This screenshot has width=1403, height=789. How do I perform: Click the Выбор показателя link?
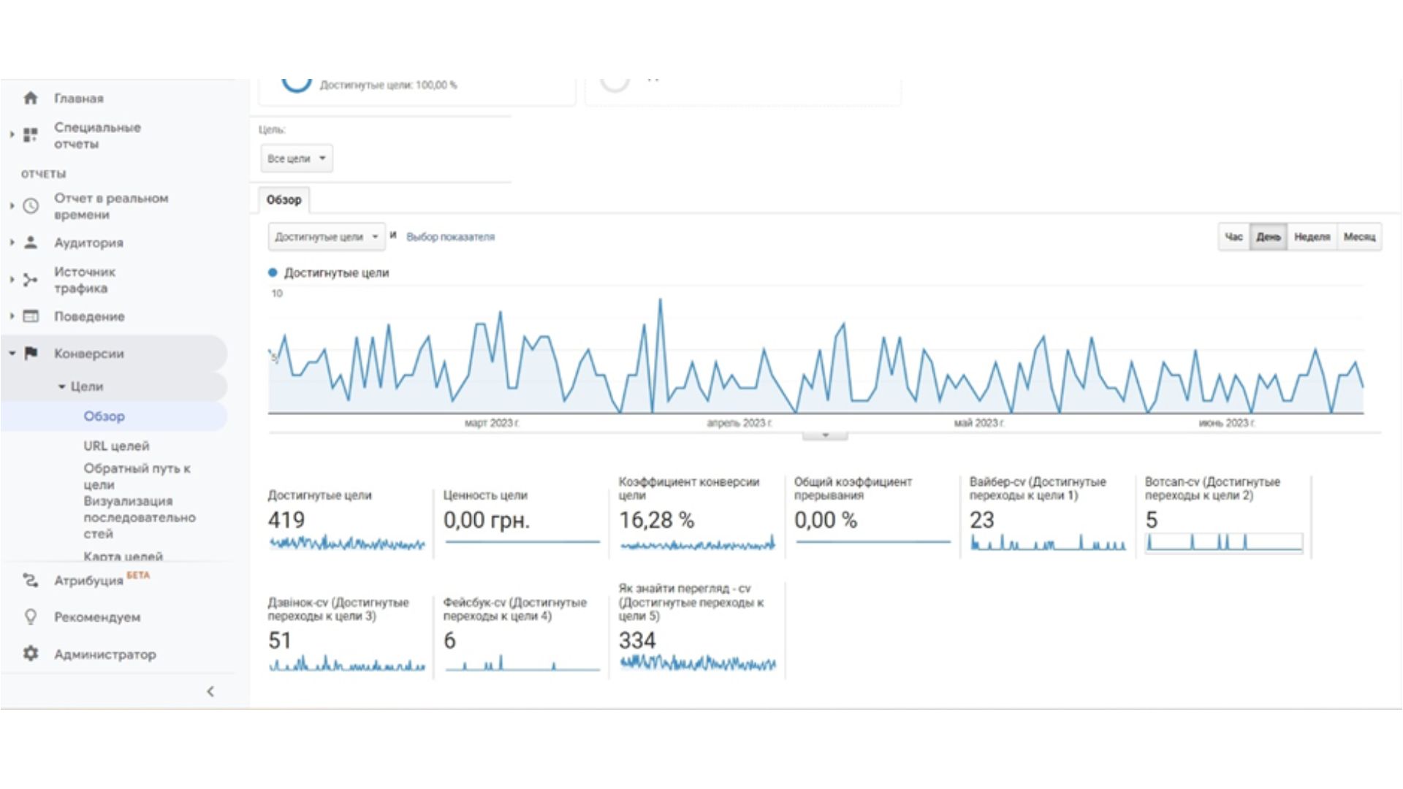pyautogui.click(x=450, y=237)
